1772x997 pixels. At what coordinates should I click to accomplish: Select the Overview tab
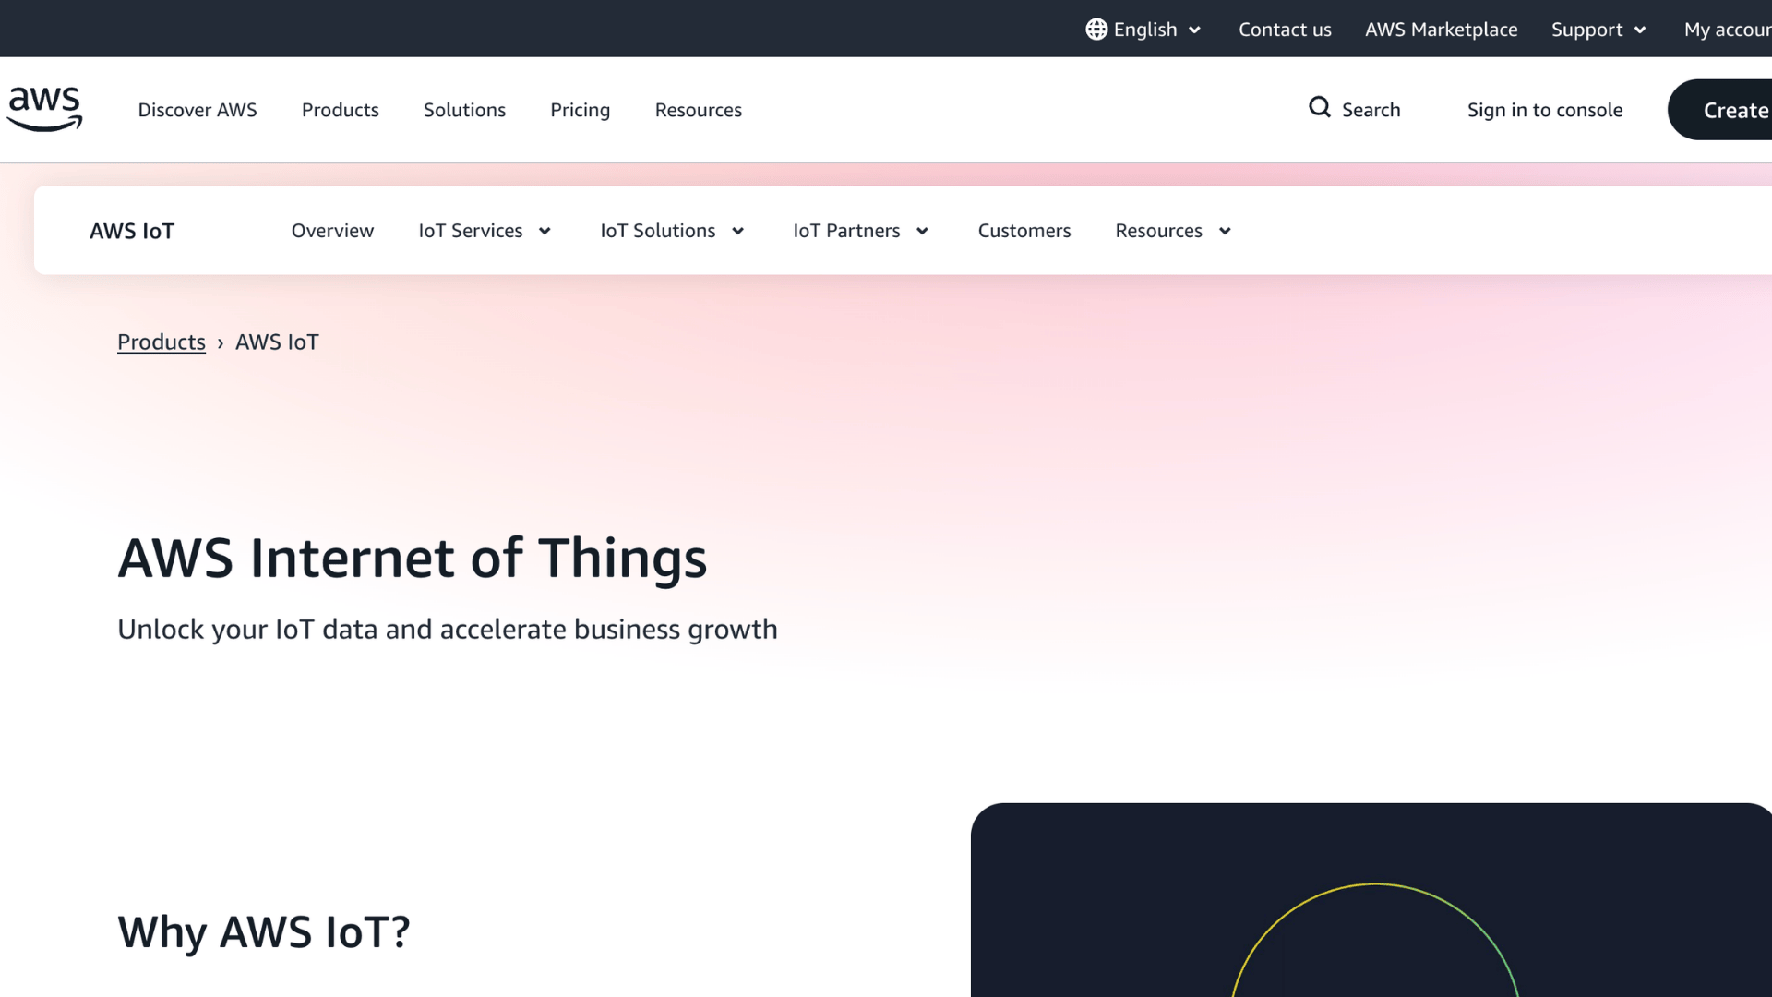click(x=332, y=231)
